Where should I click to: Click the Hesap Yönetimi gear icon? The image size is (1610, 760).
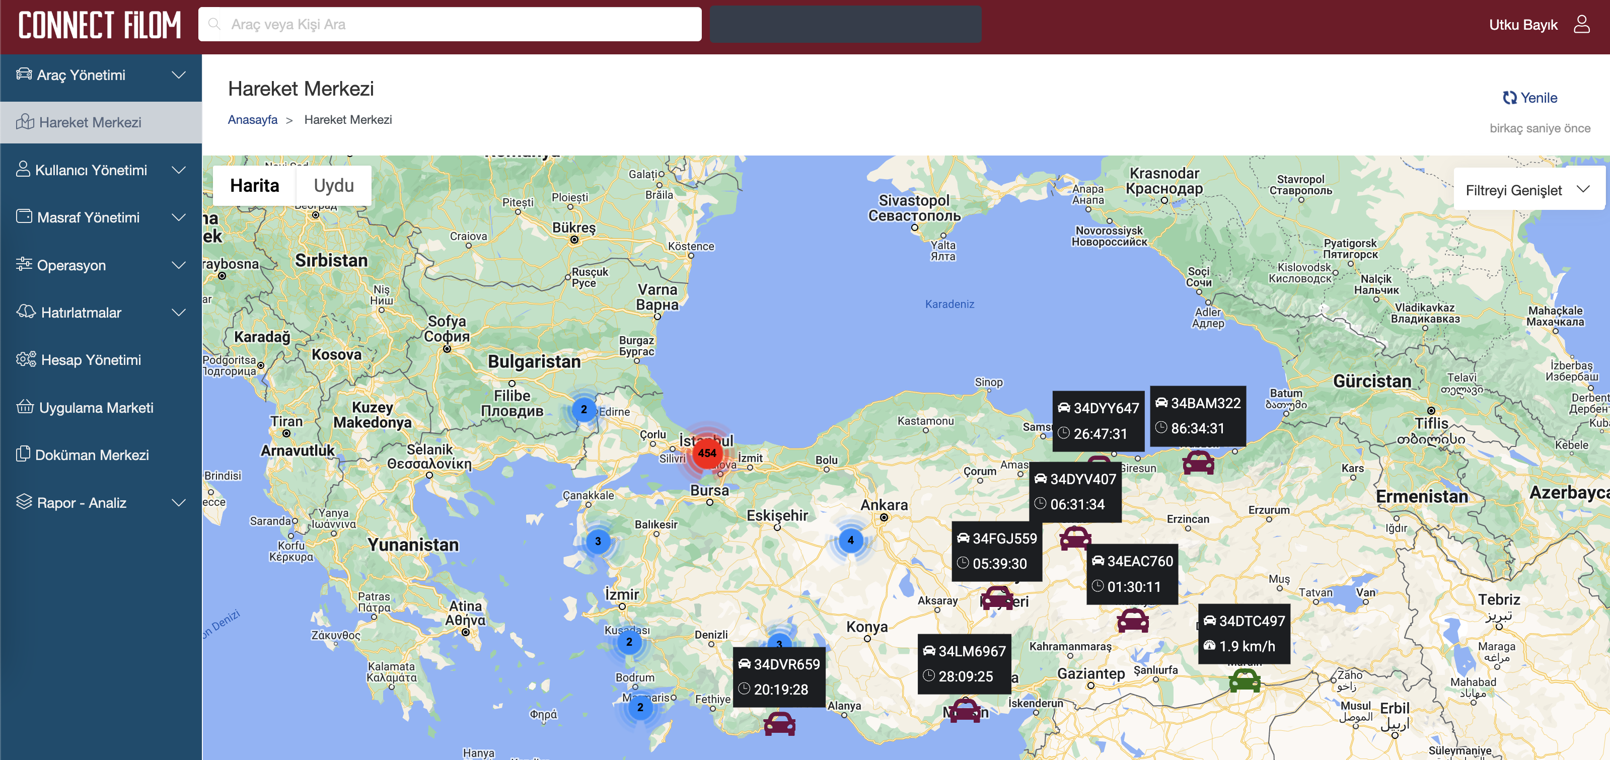[x=26, y=359]
